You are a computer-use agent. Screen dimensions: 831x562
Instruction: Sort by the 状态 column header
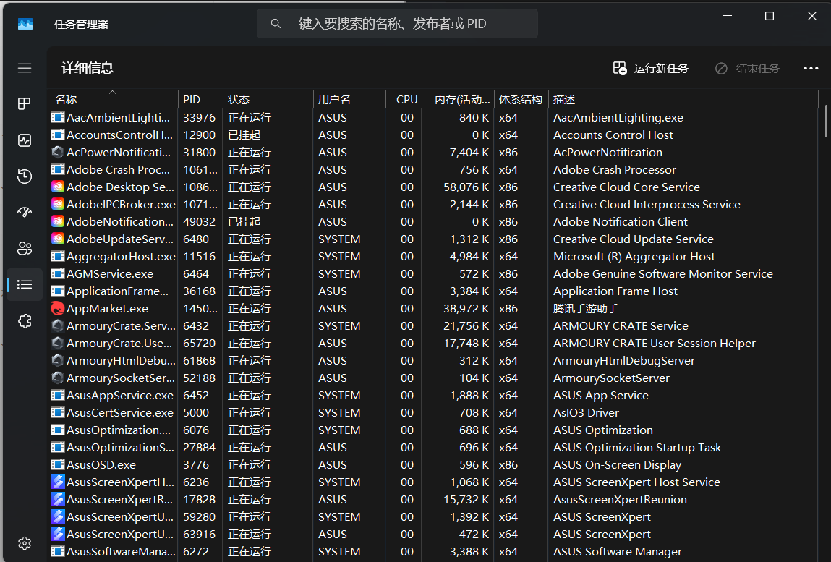coord(268,99)
